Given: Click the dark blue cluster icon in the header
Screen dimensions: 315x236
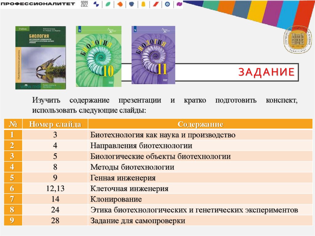Looking at the screenshot, I should pos(132,4).
